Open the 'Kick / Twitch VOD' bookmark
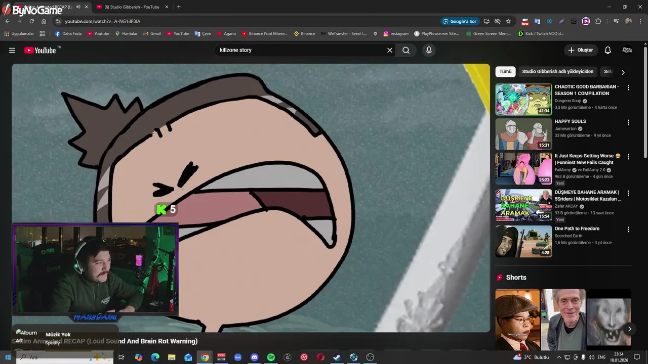 [x=541, y=34]
